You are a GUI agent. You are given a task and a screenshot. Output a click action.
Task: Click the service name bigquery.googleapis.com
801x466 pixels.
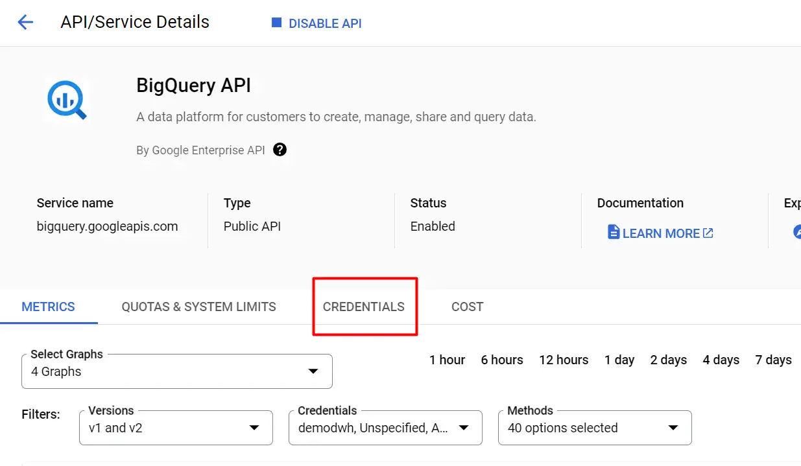pos(108,226)
